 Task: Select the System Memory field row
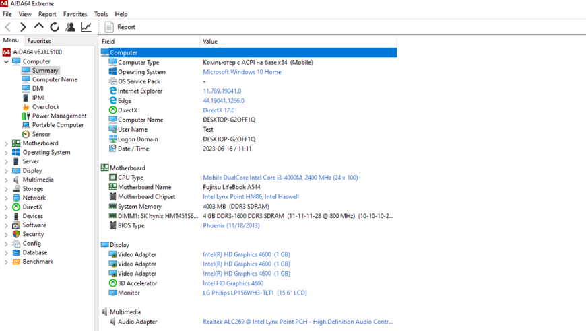[249, 207]
